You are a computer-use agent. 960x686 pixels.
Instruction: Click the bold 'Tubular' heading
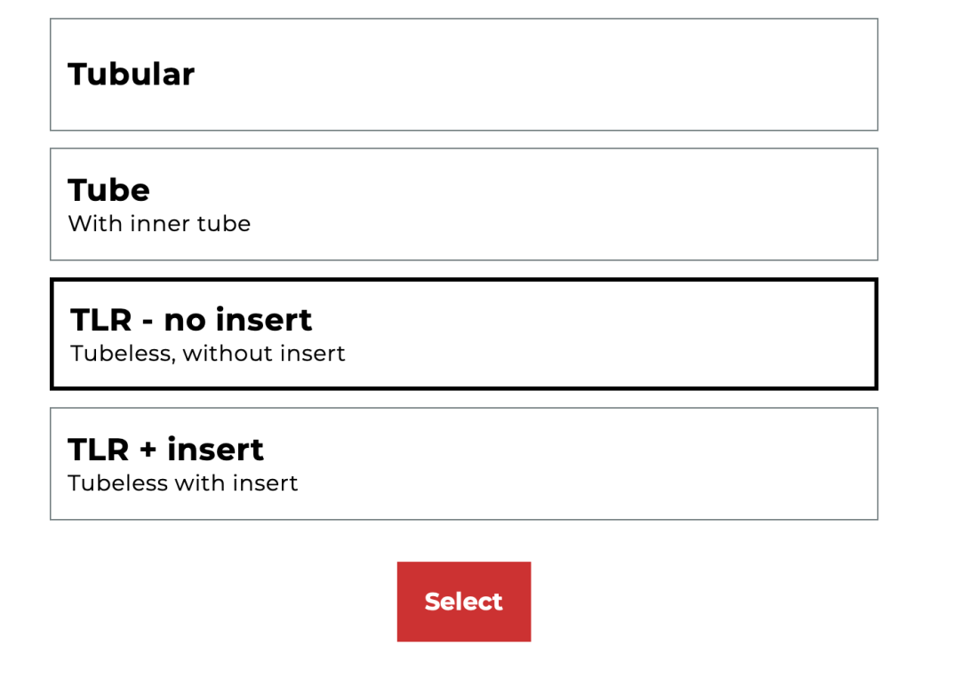click(132, 75)
